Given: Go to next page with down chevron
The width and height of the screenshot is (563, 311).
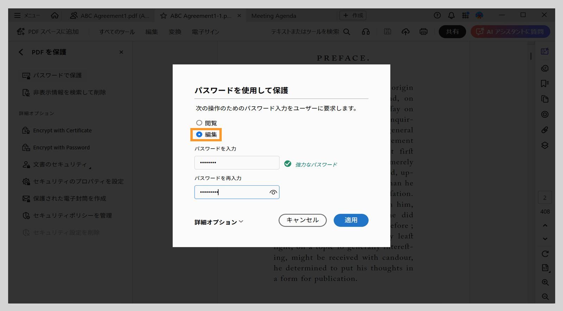Looking at the screenshot, I should coord(545,239).
